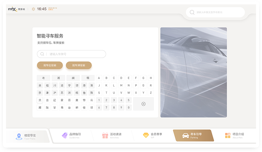
Task: Focus the license plate number input field
Action: click(75, 54)
